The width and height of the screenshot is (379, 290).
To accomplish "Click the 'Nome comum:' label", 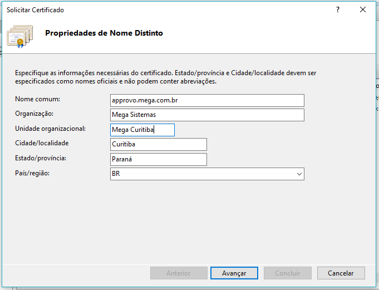I will pos(38,99).
